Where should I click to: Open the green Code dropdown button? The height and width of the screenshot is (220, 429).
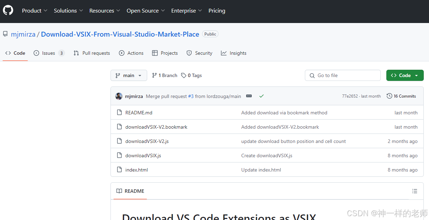(x=405, y=75)
